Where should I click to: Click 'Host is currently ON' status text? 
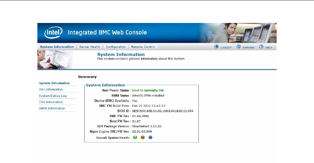click(148, 90)
